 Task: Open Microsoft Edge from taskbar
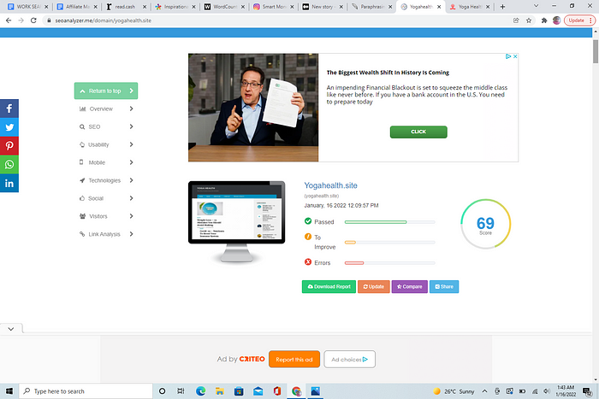200,391
